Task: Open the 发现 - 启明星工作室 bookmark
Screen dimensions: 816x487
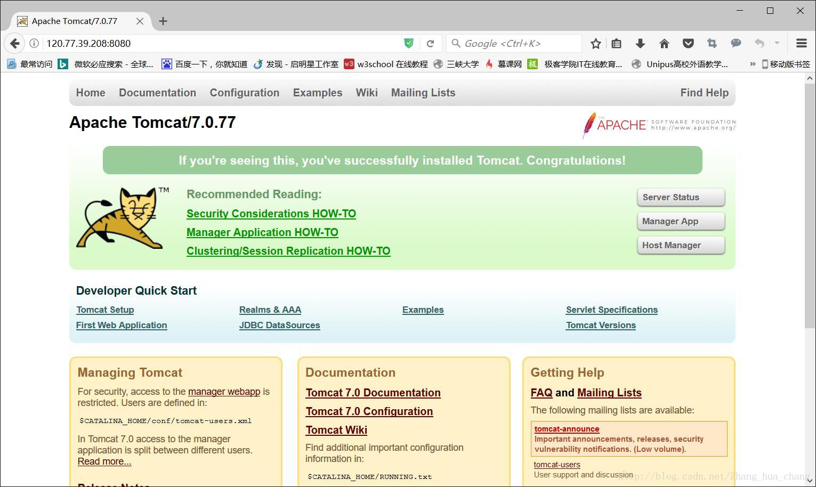Action: (x=295, y=64)
